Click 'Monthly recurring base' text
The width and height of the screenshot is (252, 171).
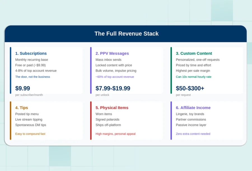32,60
